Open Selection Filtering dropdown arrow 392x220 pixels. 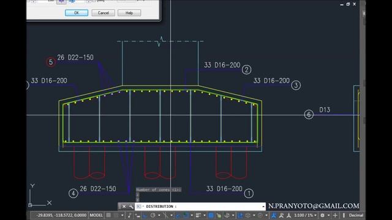coord(254,215)
